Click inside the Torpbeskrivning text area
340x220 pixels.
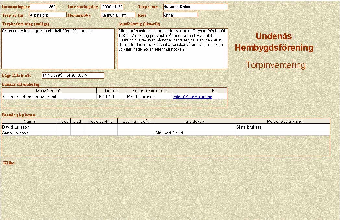[58, 49]
